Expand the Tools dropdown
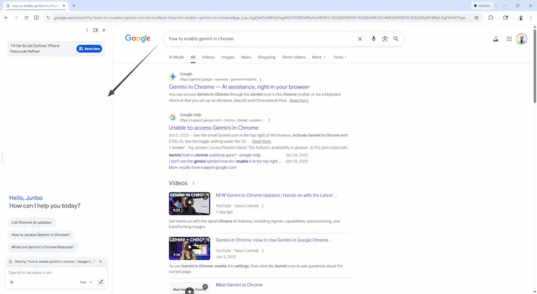537x294 pixels. coord(340,57)
